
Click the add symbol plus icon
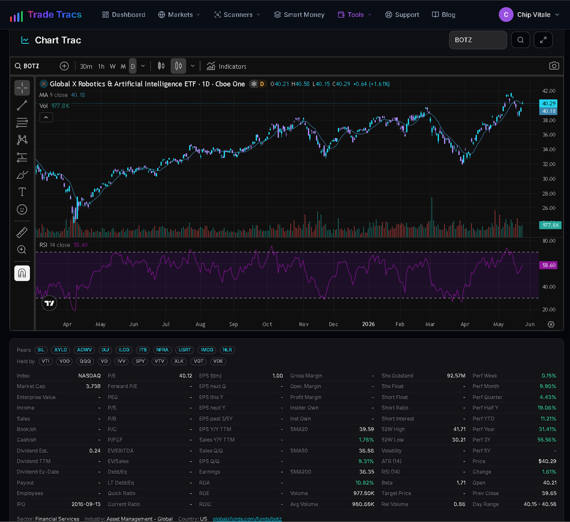(64, 66)
